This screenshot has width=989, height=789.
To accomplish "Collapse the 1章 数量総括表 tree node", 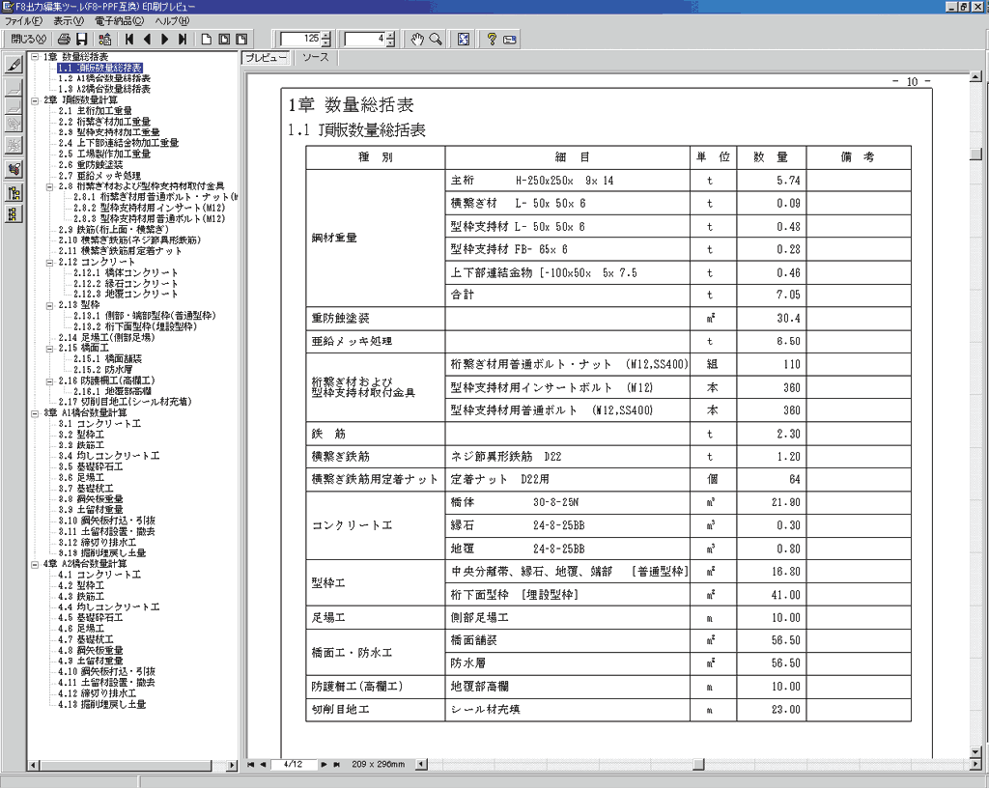I will click(x=36, y=57).
